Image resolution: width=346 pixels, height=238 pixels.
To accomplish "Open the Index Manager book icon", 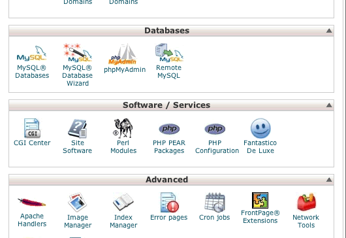I will pyautogui.click(x=123, y=202).
